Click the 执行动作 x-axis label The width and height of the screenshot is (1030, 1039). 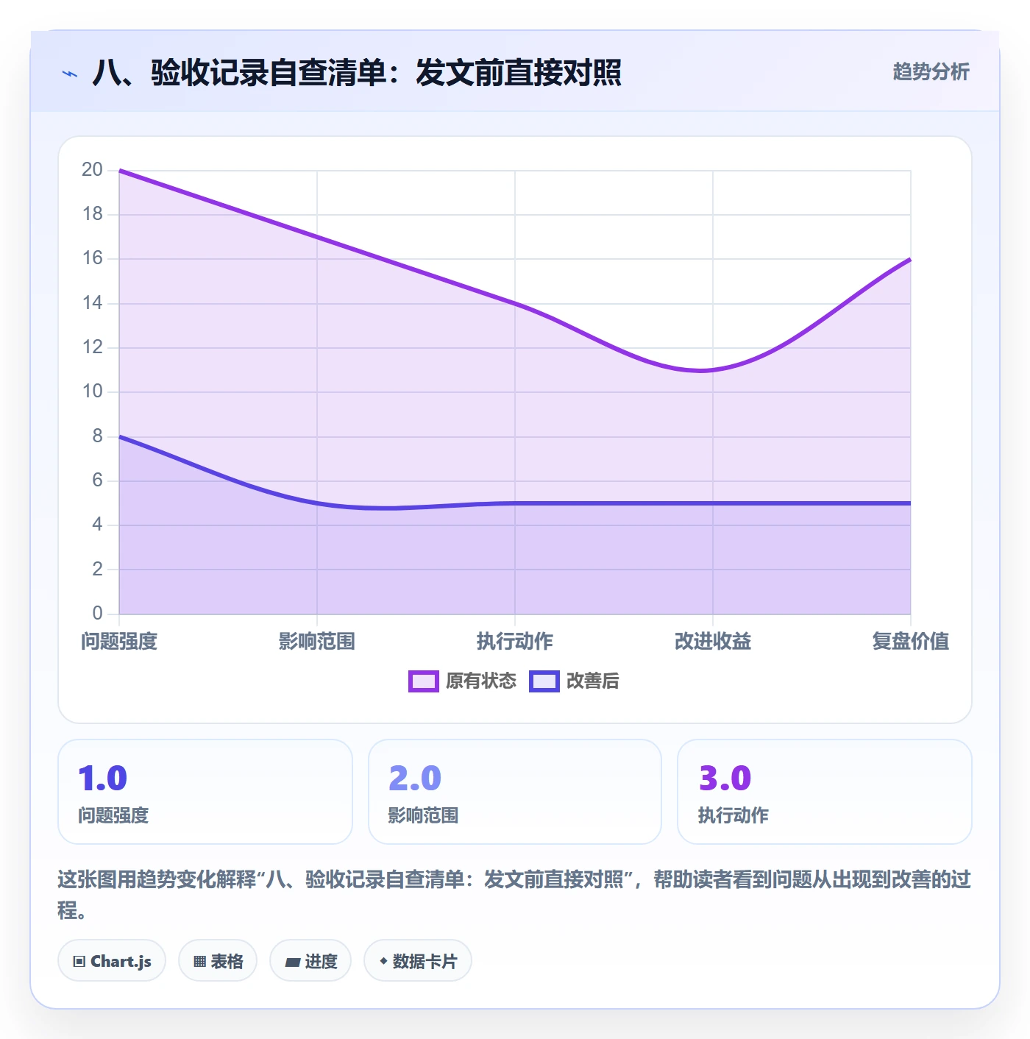click(515, 641)
